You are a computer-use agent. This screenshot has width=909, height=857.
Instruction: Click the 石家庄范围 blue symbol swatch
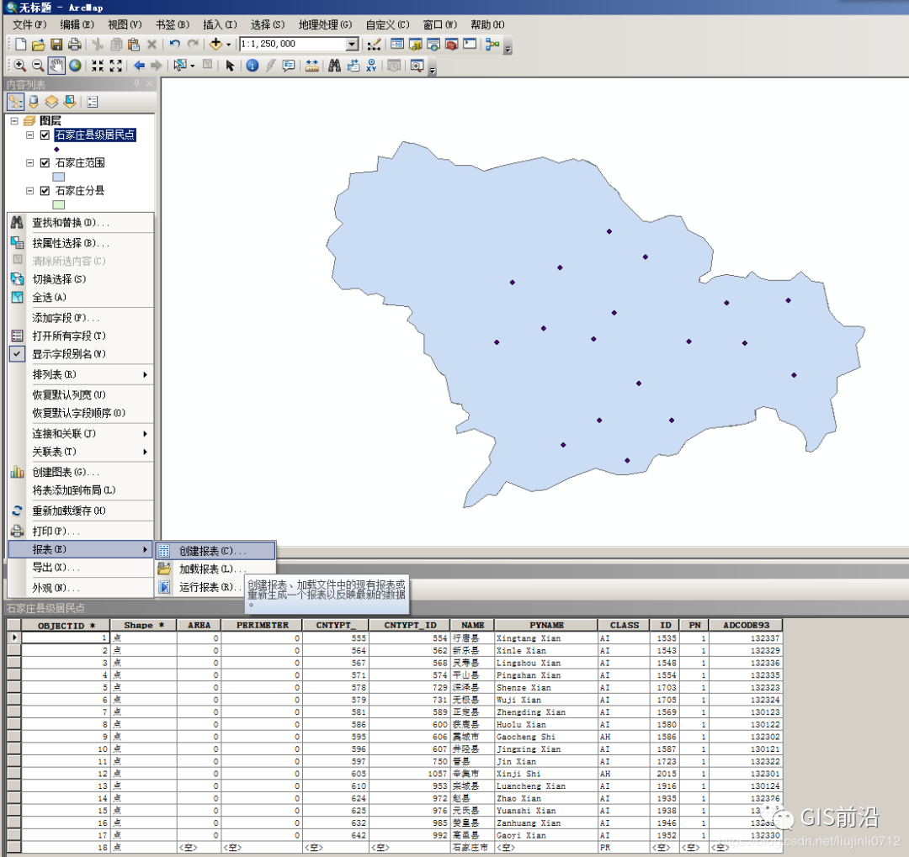click(59, 177)
